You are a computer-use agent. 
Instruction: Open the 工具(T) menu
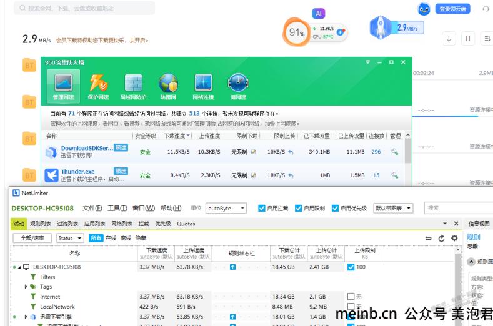(117, 208)
